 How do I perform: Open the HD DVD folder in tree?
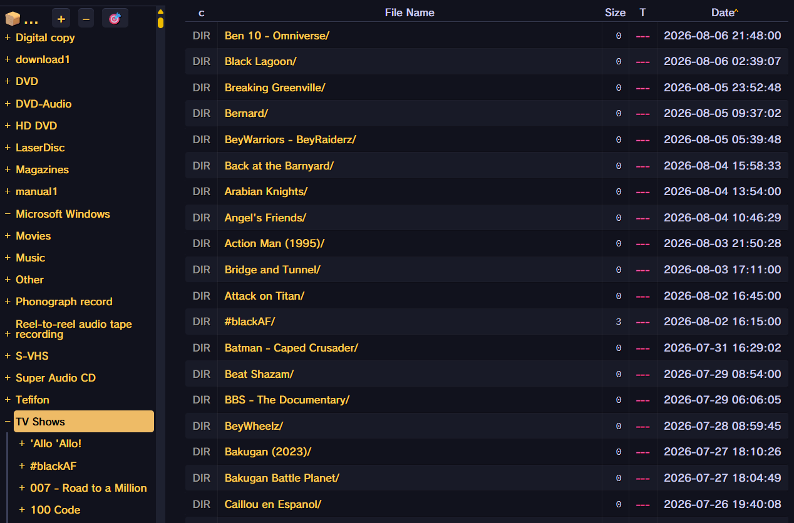pyautogui.click(x=36, y=126)
